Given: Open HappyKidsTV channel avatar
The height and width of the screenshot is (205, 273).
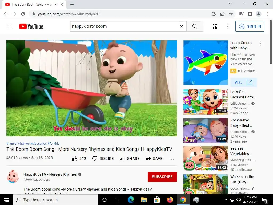Looking at the screenshot, I should click(13, 176).
